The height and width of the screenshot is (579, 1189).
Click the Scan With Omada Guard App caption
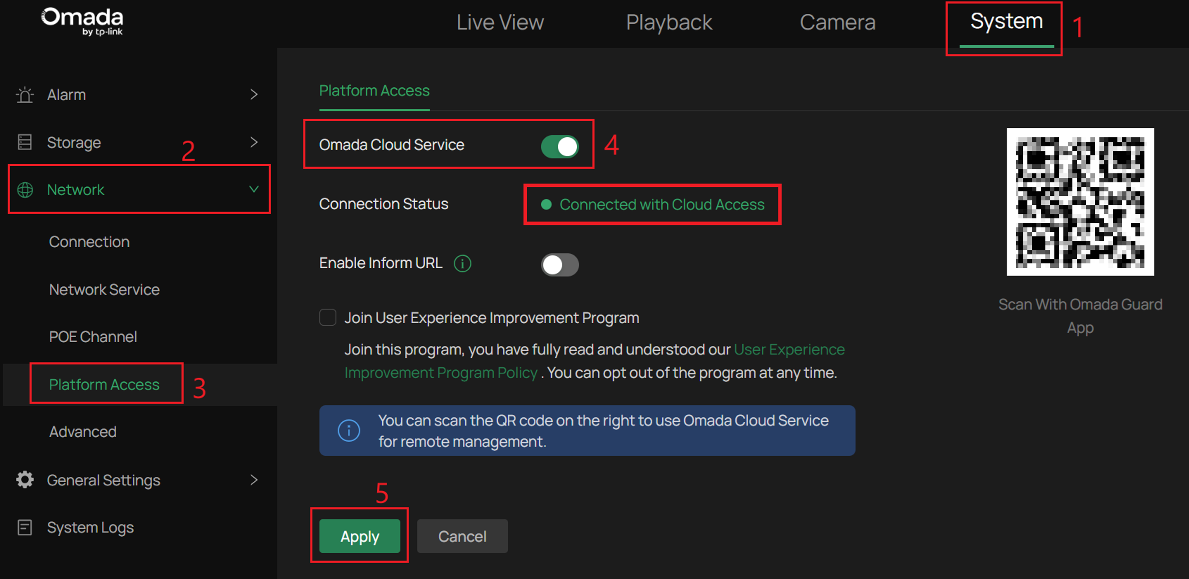1080,316
